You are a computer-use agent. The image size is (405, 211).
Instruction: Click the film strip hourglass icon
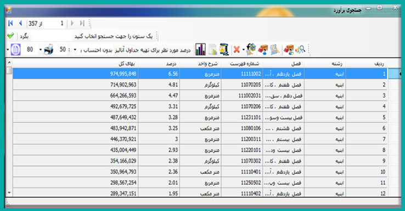(x=224, y=49)
